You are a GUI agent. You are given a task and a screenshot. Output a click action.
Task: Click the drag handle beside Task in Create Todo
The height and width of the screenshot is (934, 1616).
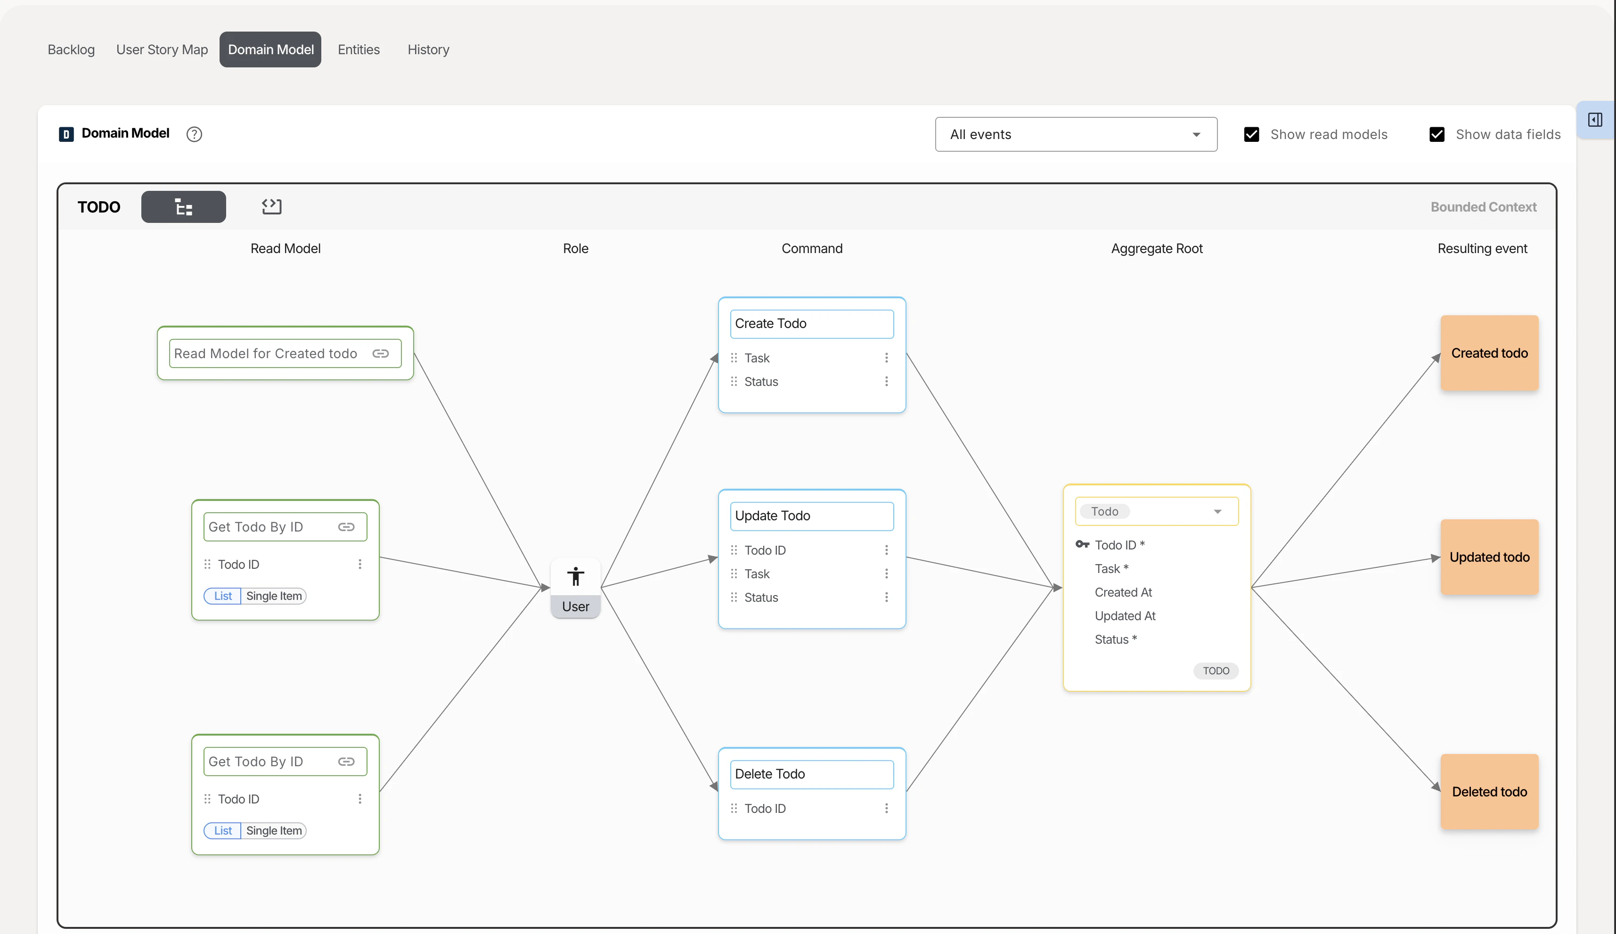734,357
